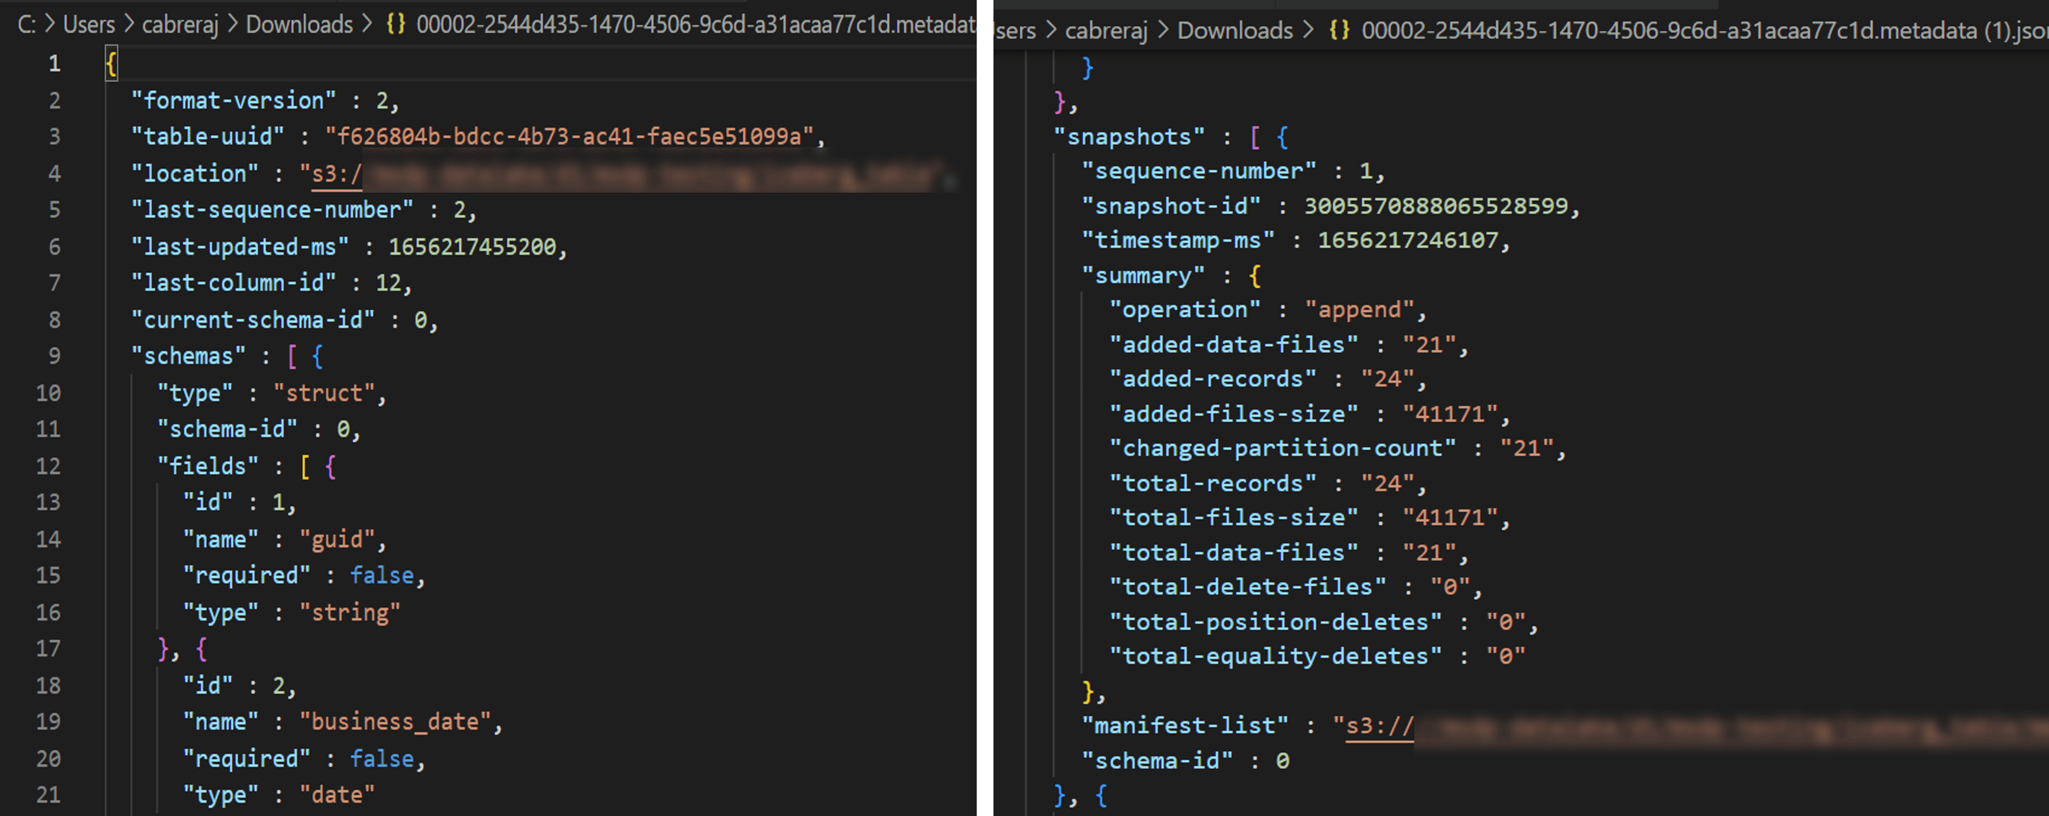Place cursor on the table-uuid value
The width and height of the screenshot is (2049, 816).
569,136
